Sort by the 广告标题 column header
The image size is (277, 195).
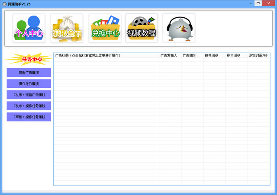pyautogui.click(x=106, y=56)
